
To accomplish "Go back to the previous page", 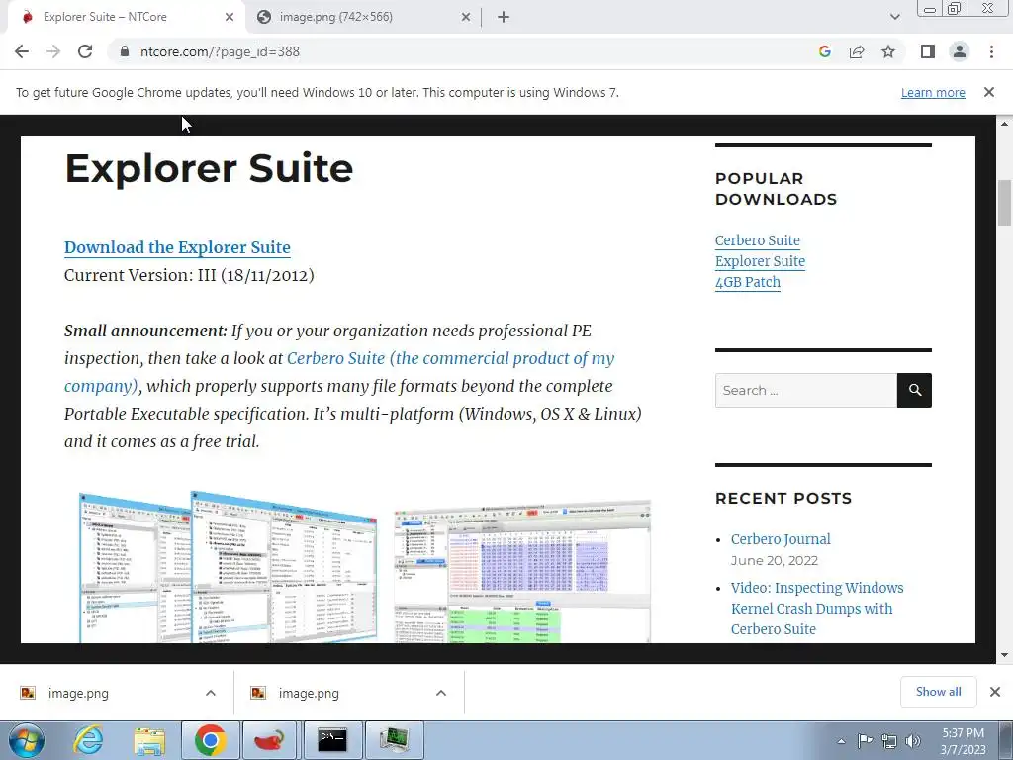I will [x=22, y=51].
